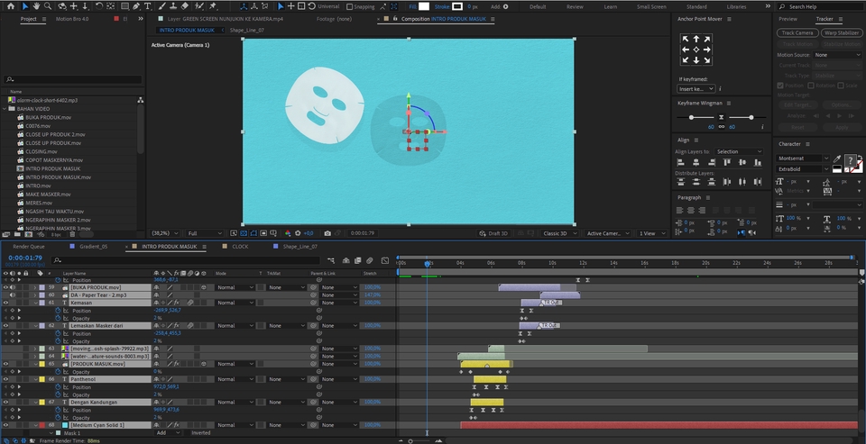This screenshot has width=866, height=444.
Task: Select the Small Screen workspace
Action: coord(651,6)
